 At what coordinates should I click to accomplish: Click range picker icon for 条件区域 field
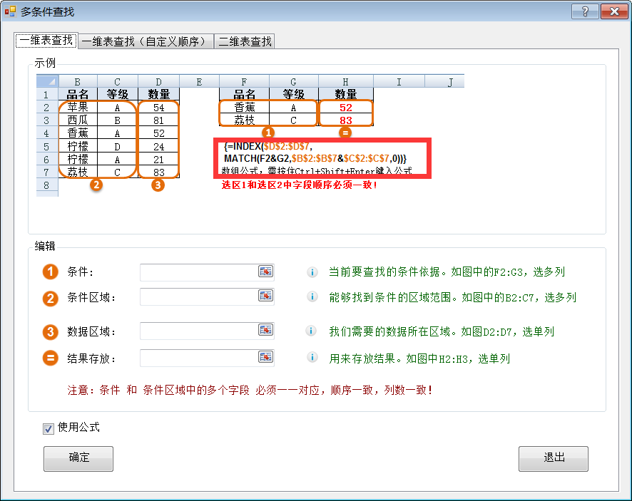coord(265,296)
